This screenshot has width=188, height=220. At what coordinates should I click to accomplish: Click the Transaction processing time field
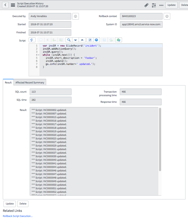(x=141, y=92)
